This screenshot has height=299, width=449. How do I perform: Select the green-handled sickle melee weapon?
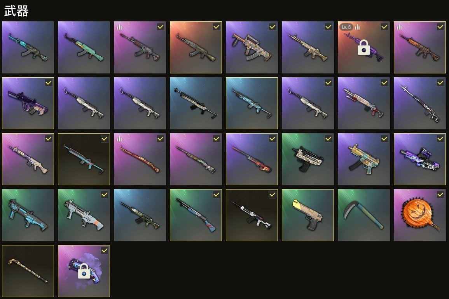[x=363, y=215]
